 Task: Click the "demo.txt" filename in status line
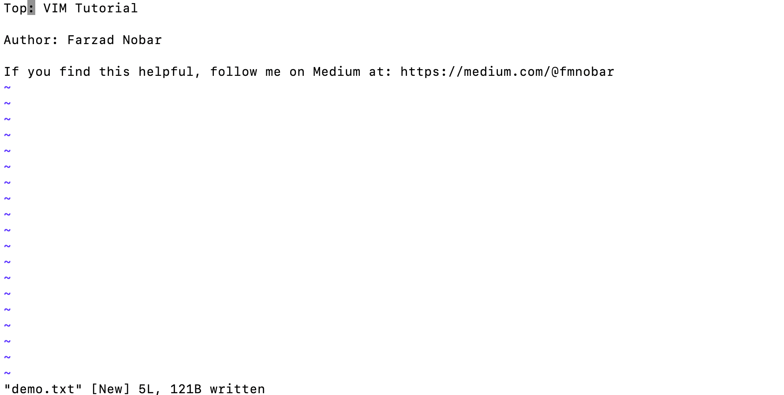43,389
